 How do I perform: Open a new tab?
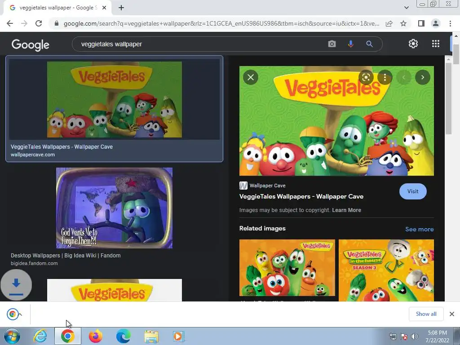point(121,8)
